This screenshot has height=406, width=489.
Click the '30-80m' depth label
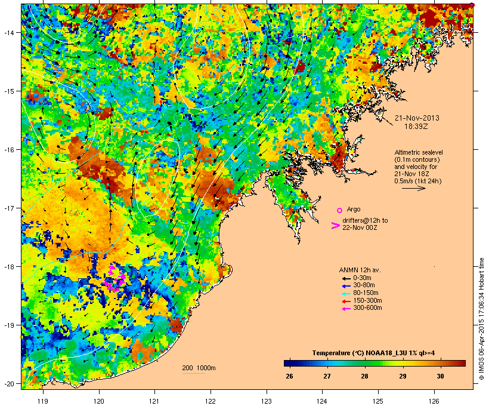pos(364,285)
